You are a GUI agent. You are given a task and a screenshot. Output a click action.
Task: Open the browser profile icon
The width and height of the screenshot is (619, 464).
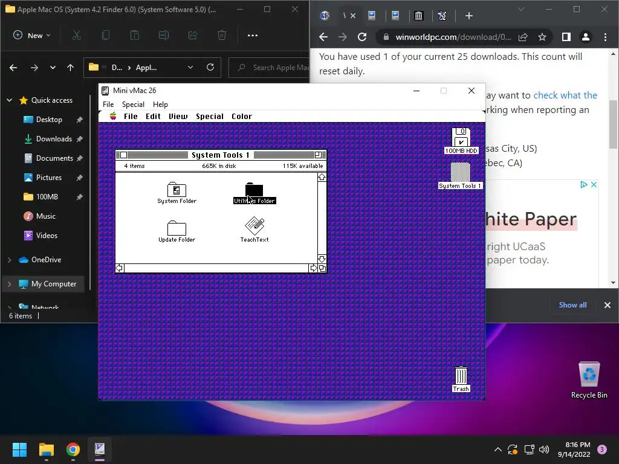coord(585,37)
